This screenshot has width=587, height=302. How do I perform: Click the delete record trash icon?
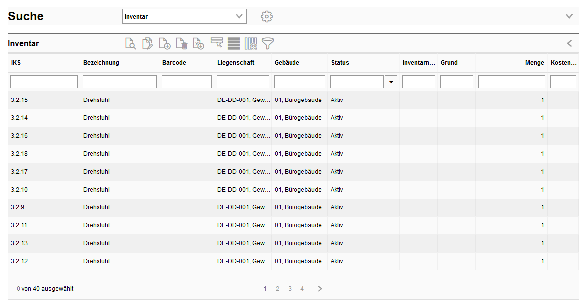(x=182, y=44)
